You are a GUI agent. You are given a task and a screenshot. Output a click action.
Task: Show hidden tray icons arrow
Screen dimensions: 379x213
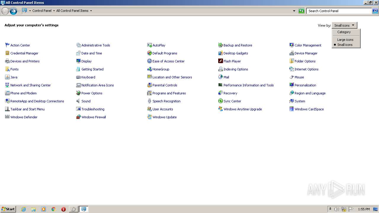coord(330,209)
